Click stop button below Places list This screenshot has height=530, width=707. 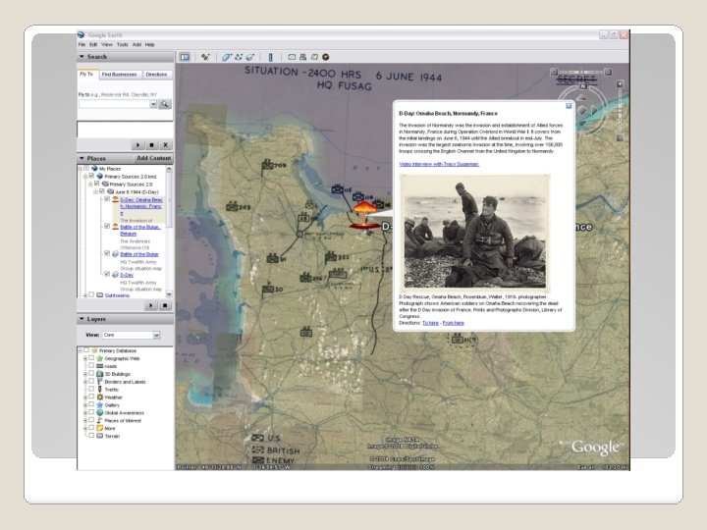[165, 305]
